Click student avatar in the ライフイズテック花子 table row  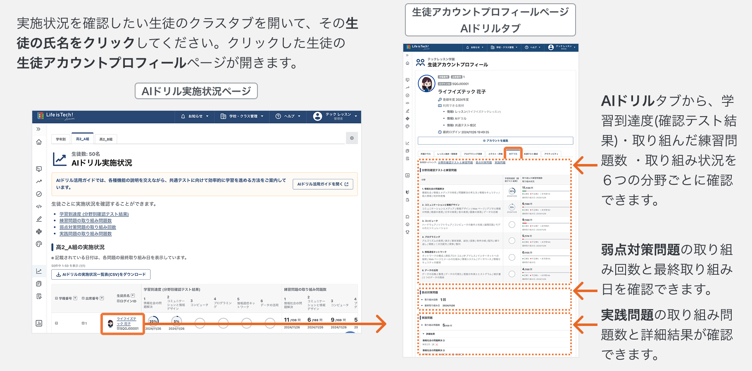point(110,323)
